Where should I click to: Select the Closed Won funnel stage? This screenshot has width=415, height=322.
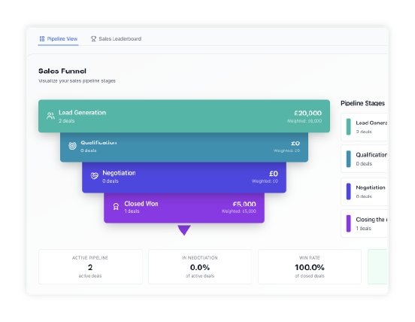coord(184,208)
